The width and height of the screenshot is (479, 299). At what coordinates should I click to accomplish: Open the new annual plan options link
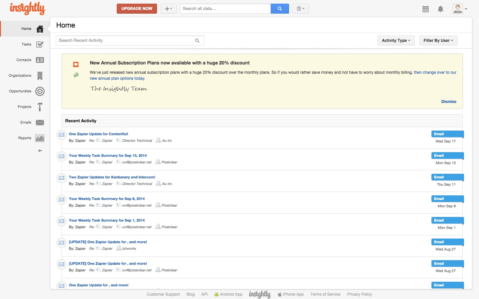(117, 78)
